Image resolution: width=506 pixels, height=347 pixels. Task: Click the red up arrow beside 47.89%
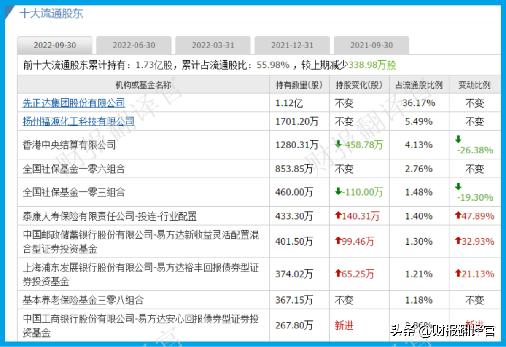pyautogui.click(x=458, y=215)
